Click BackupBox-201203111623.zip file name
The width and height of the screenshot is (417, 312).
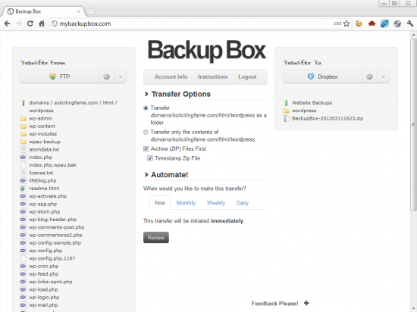[x=328, y=118]
